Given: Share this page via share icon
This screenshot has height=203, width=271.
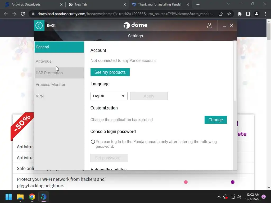Looking at the screenshot, I should 221,14.
